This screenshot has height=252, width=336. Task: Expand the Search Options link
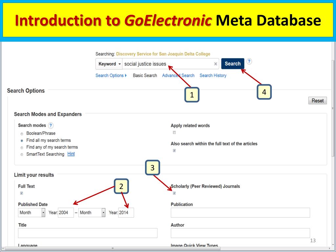pos(111,75)
